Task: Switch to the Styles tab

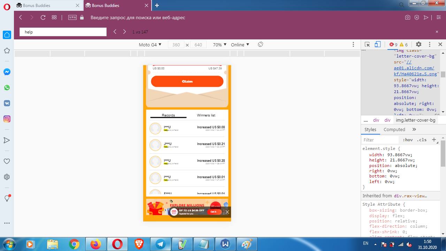Action: 370,129
